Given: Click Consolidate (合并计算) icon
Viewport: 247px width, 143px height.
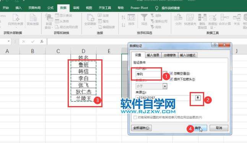Looking at the screenshot, I should (x=225, y=19).
